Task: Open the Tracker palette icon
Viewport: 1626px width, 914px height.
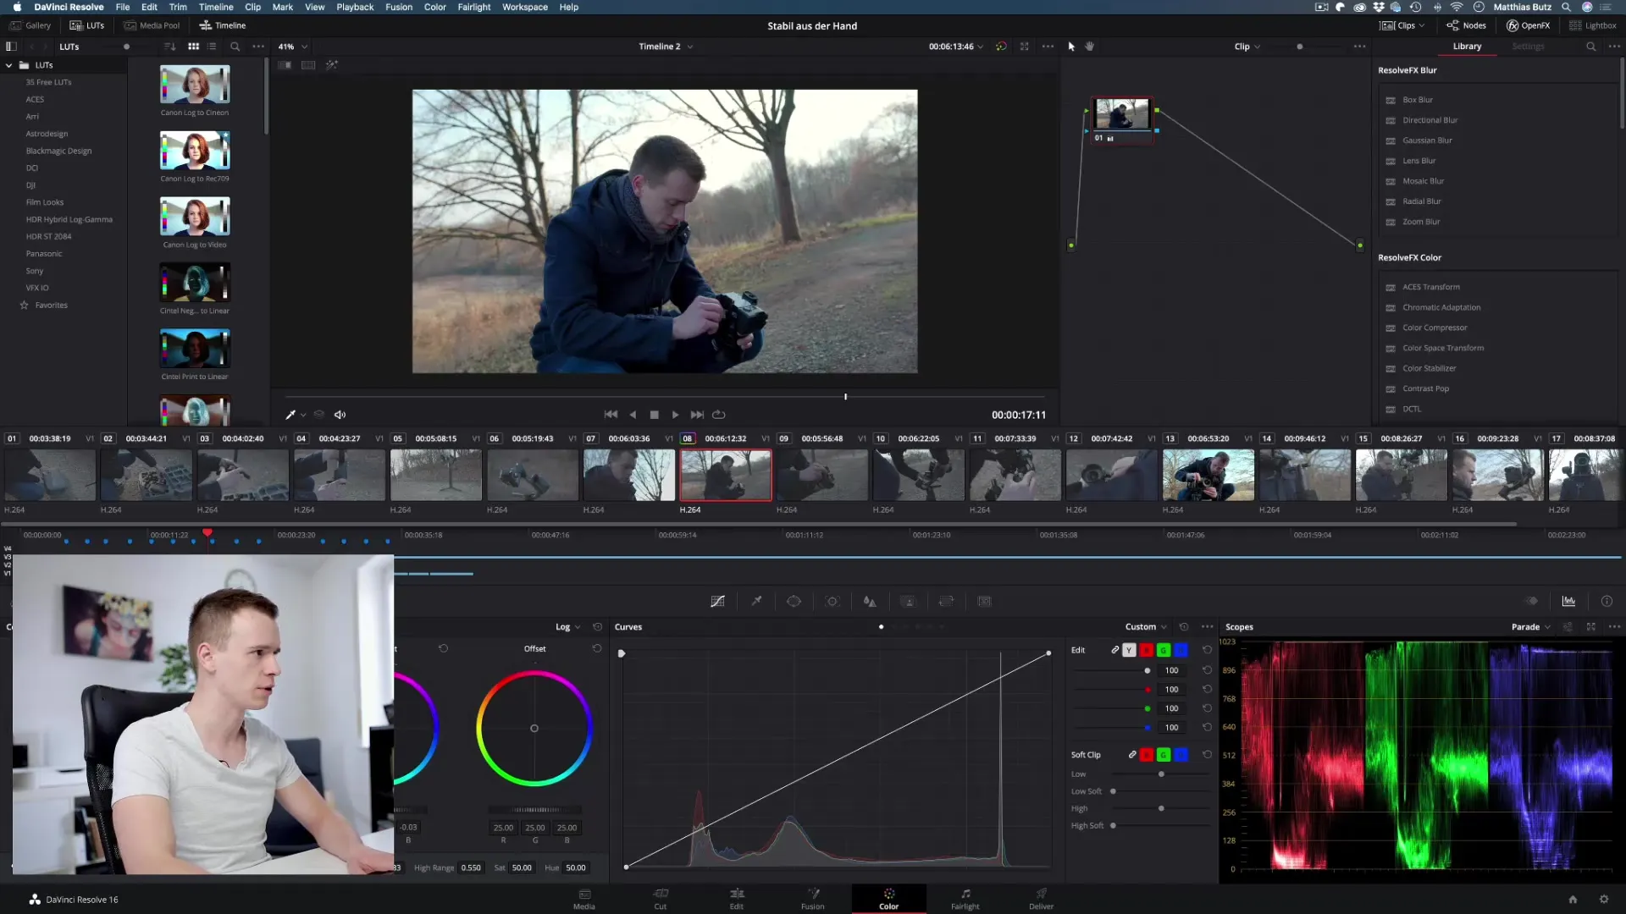Action: 832,601
